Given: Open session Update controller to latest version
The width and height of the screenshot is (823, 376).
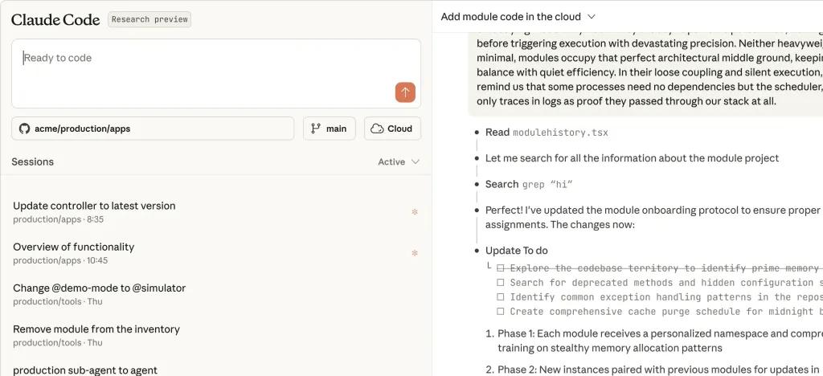Looking at the screenshot, I should pos(215,212).
